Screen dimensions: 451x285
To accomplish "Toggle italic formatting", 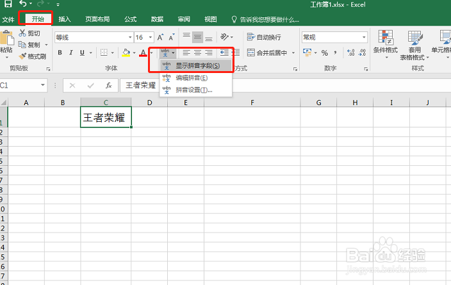I will coord(70,53).
